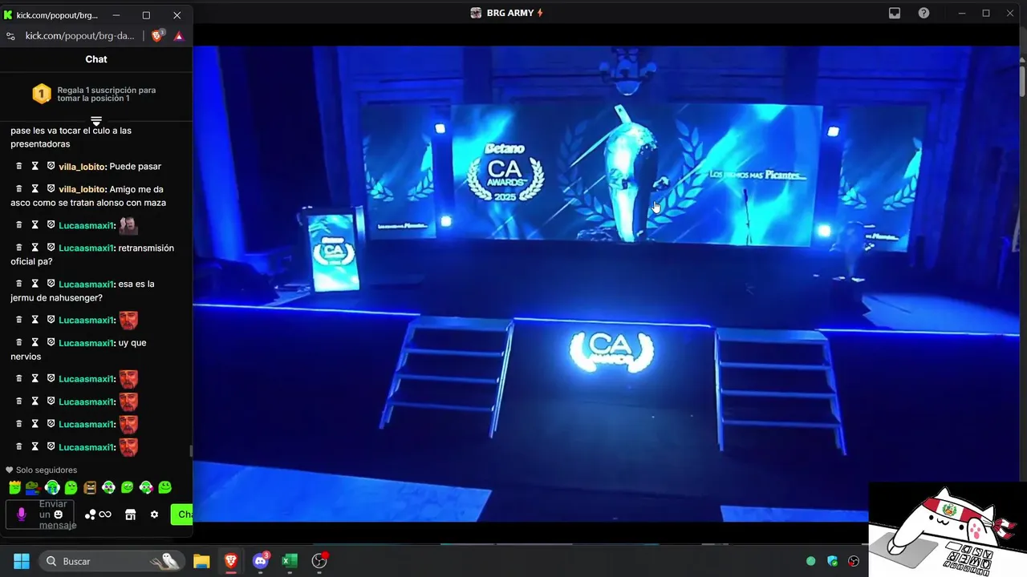Insert the angry brown face emote
The height and width of the screenshot is (577, 1027).
(90, 487)
